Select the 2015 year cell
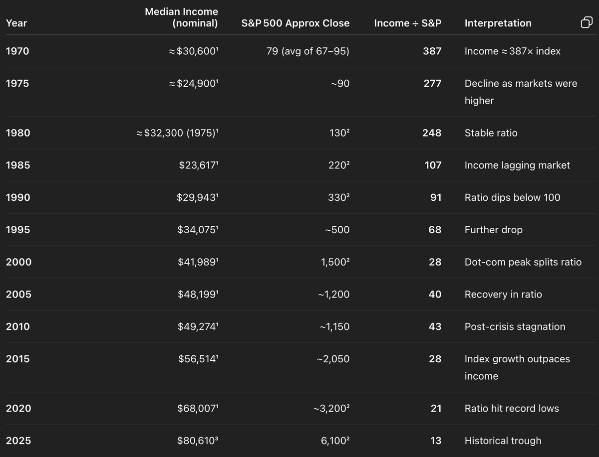Image resolution: width=599 pixels, height=457 pixels. pyautogui.click(x=18, y=359)
